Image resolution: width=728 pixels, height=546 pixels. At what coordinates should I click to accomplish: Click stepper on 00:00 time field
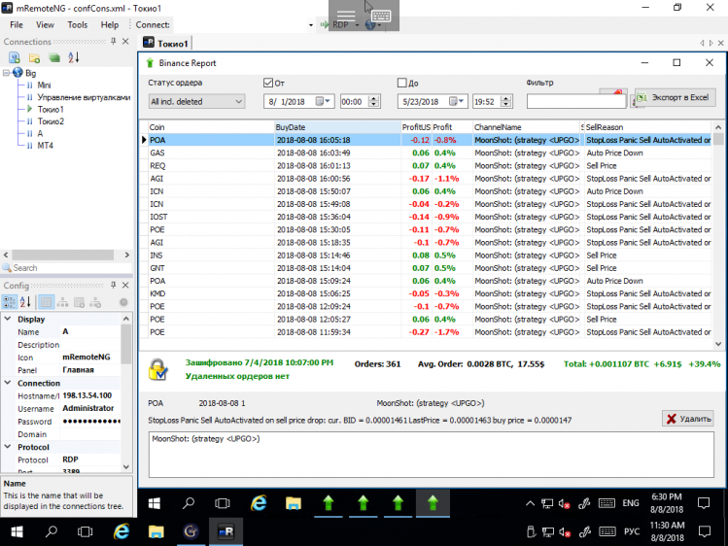tap(374, 102)
